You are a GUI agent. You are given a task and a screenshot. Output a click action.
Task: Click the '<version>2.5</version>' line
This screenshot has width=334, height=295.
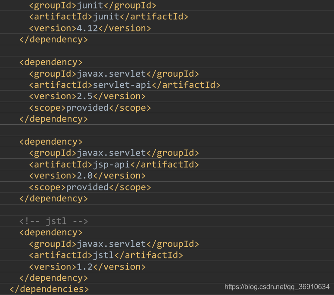click(87, 96)
